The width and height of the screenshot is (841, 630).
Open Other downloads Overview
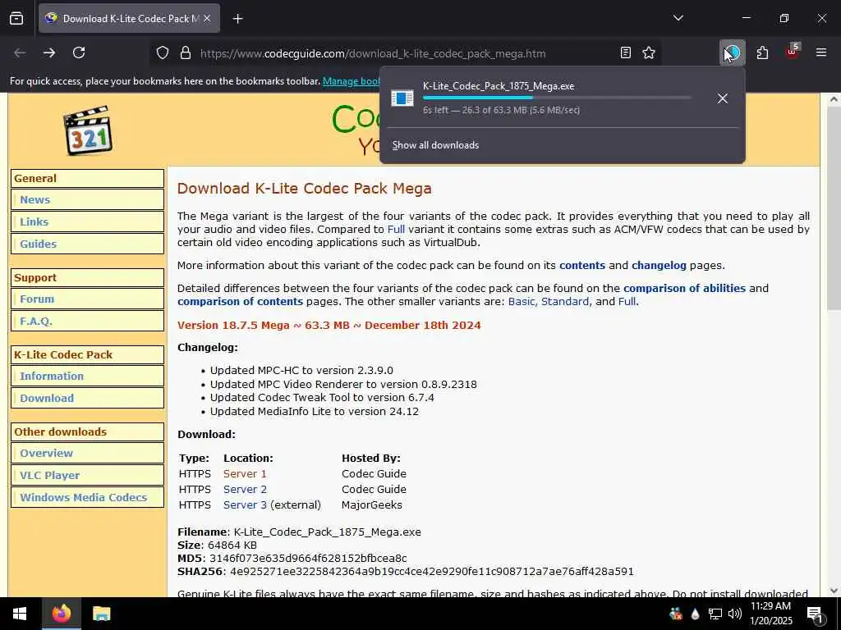(x=46, y=453)
